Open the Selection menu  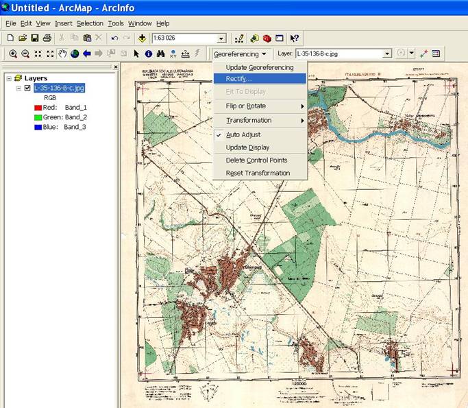coord(89,23)
